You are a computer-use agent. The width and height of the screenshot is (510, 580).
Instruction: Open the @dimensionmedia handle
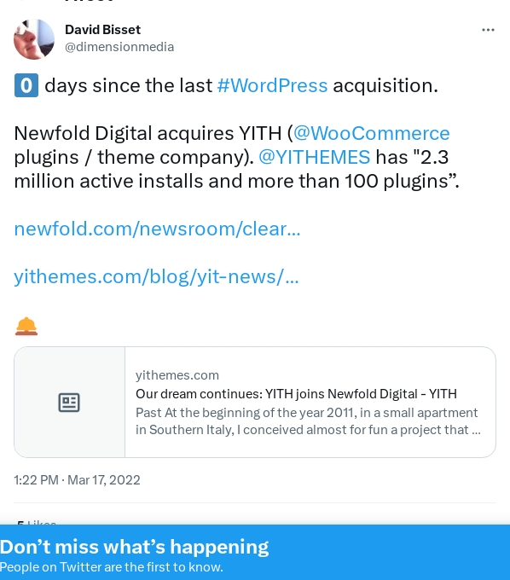[119, 47]
